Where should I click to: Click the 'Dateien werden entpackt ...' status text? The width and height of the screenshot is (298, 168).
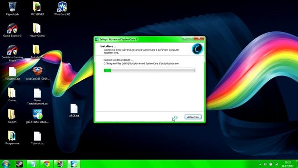(x=118, y=60)
